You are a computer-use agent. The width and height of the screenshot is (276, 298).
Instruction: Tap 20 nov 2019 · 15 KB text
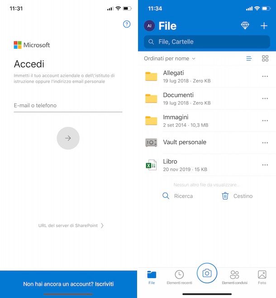tap(185, 169)
